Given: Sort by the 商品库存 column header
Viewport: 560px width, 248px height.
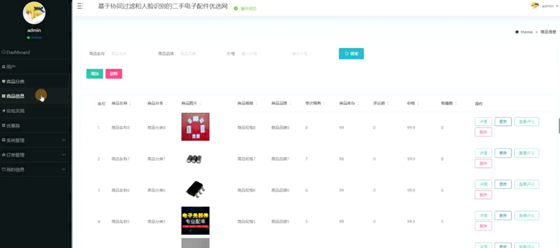Looking at the screenshot, I should (349, 103).
